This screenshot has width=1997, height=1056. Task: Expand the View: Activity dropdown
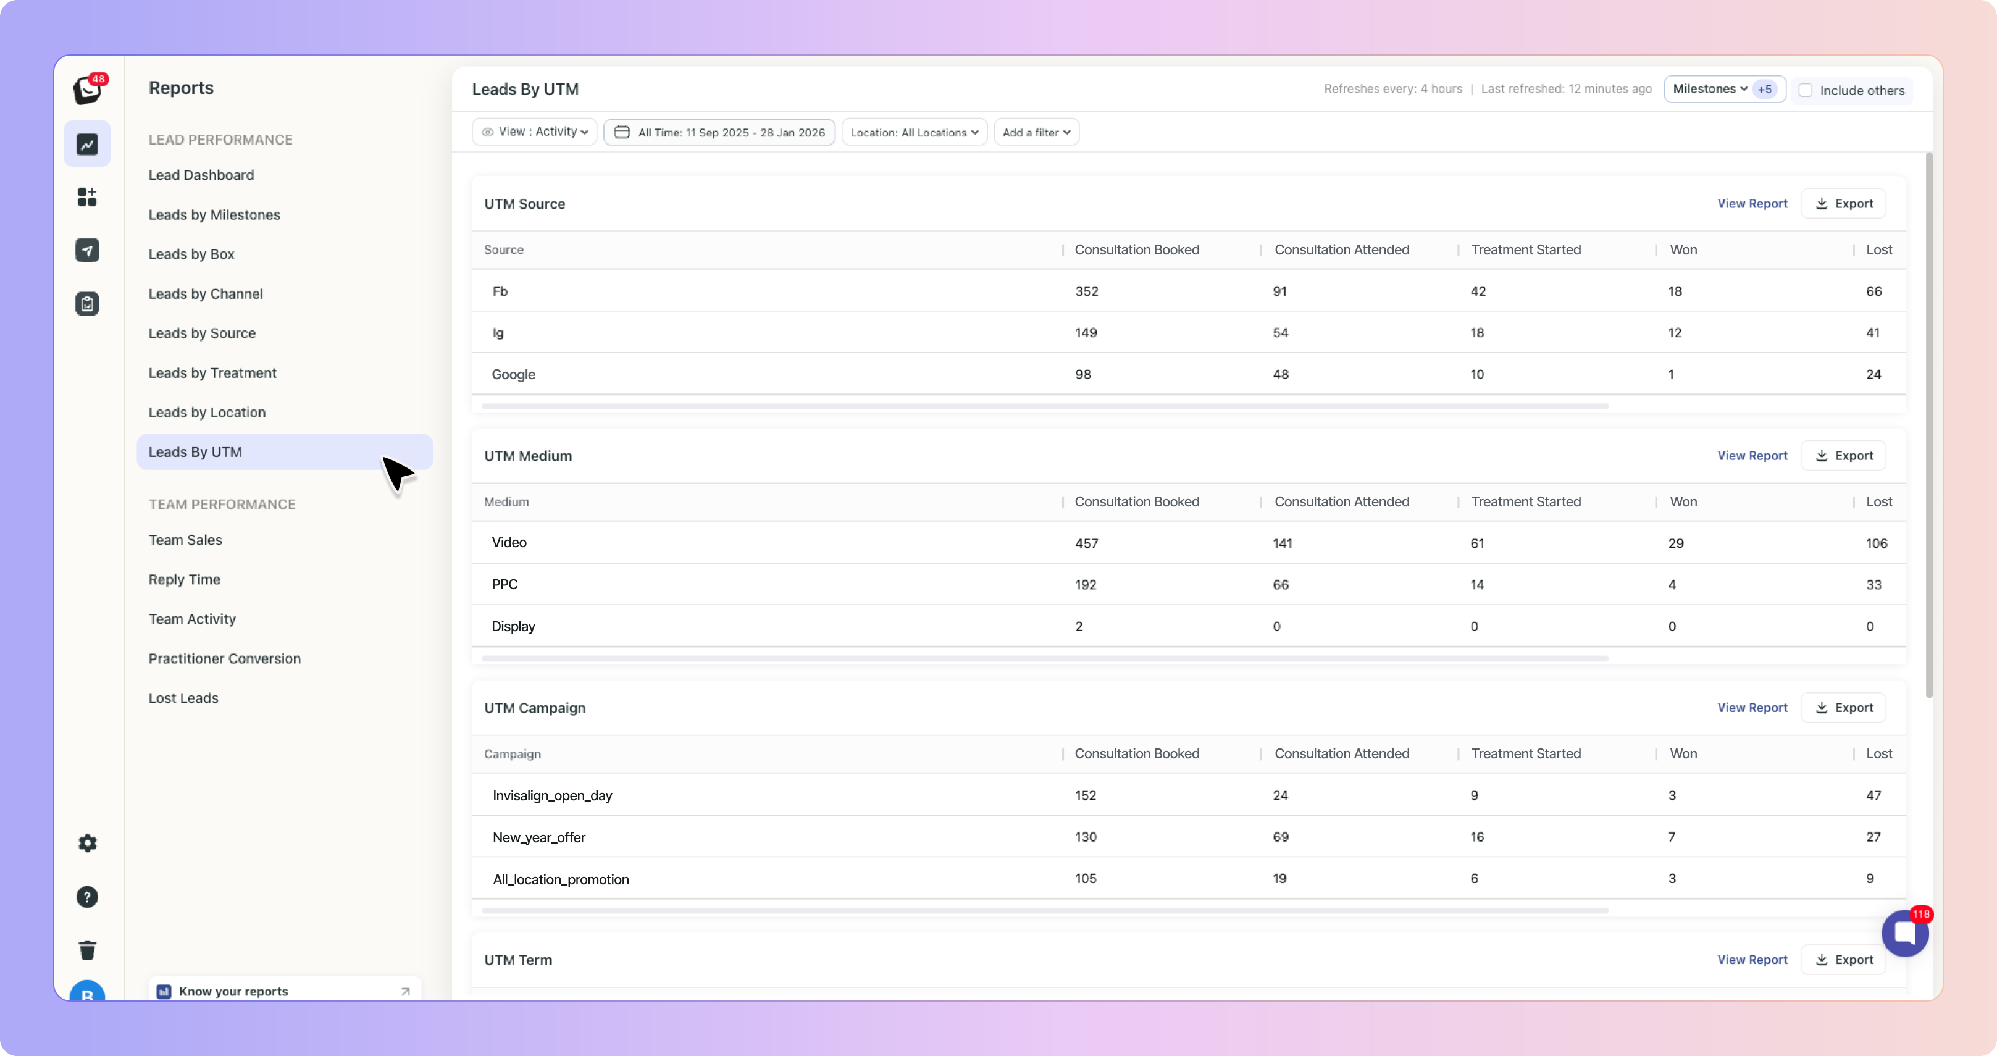534,132
